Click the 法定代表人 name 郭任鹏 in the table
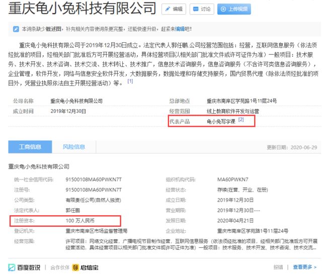 click(x=72, y=210)
